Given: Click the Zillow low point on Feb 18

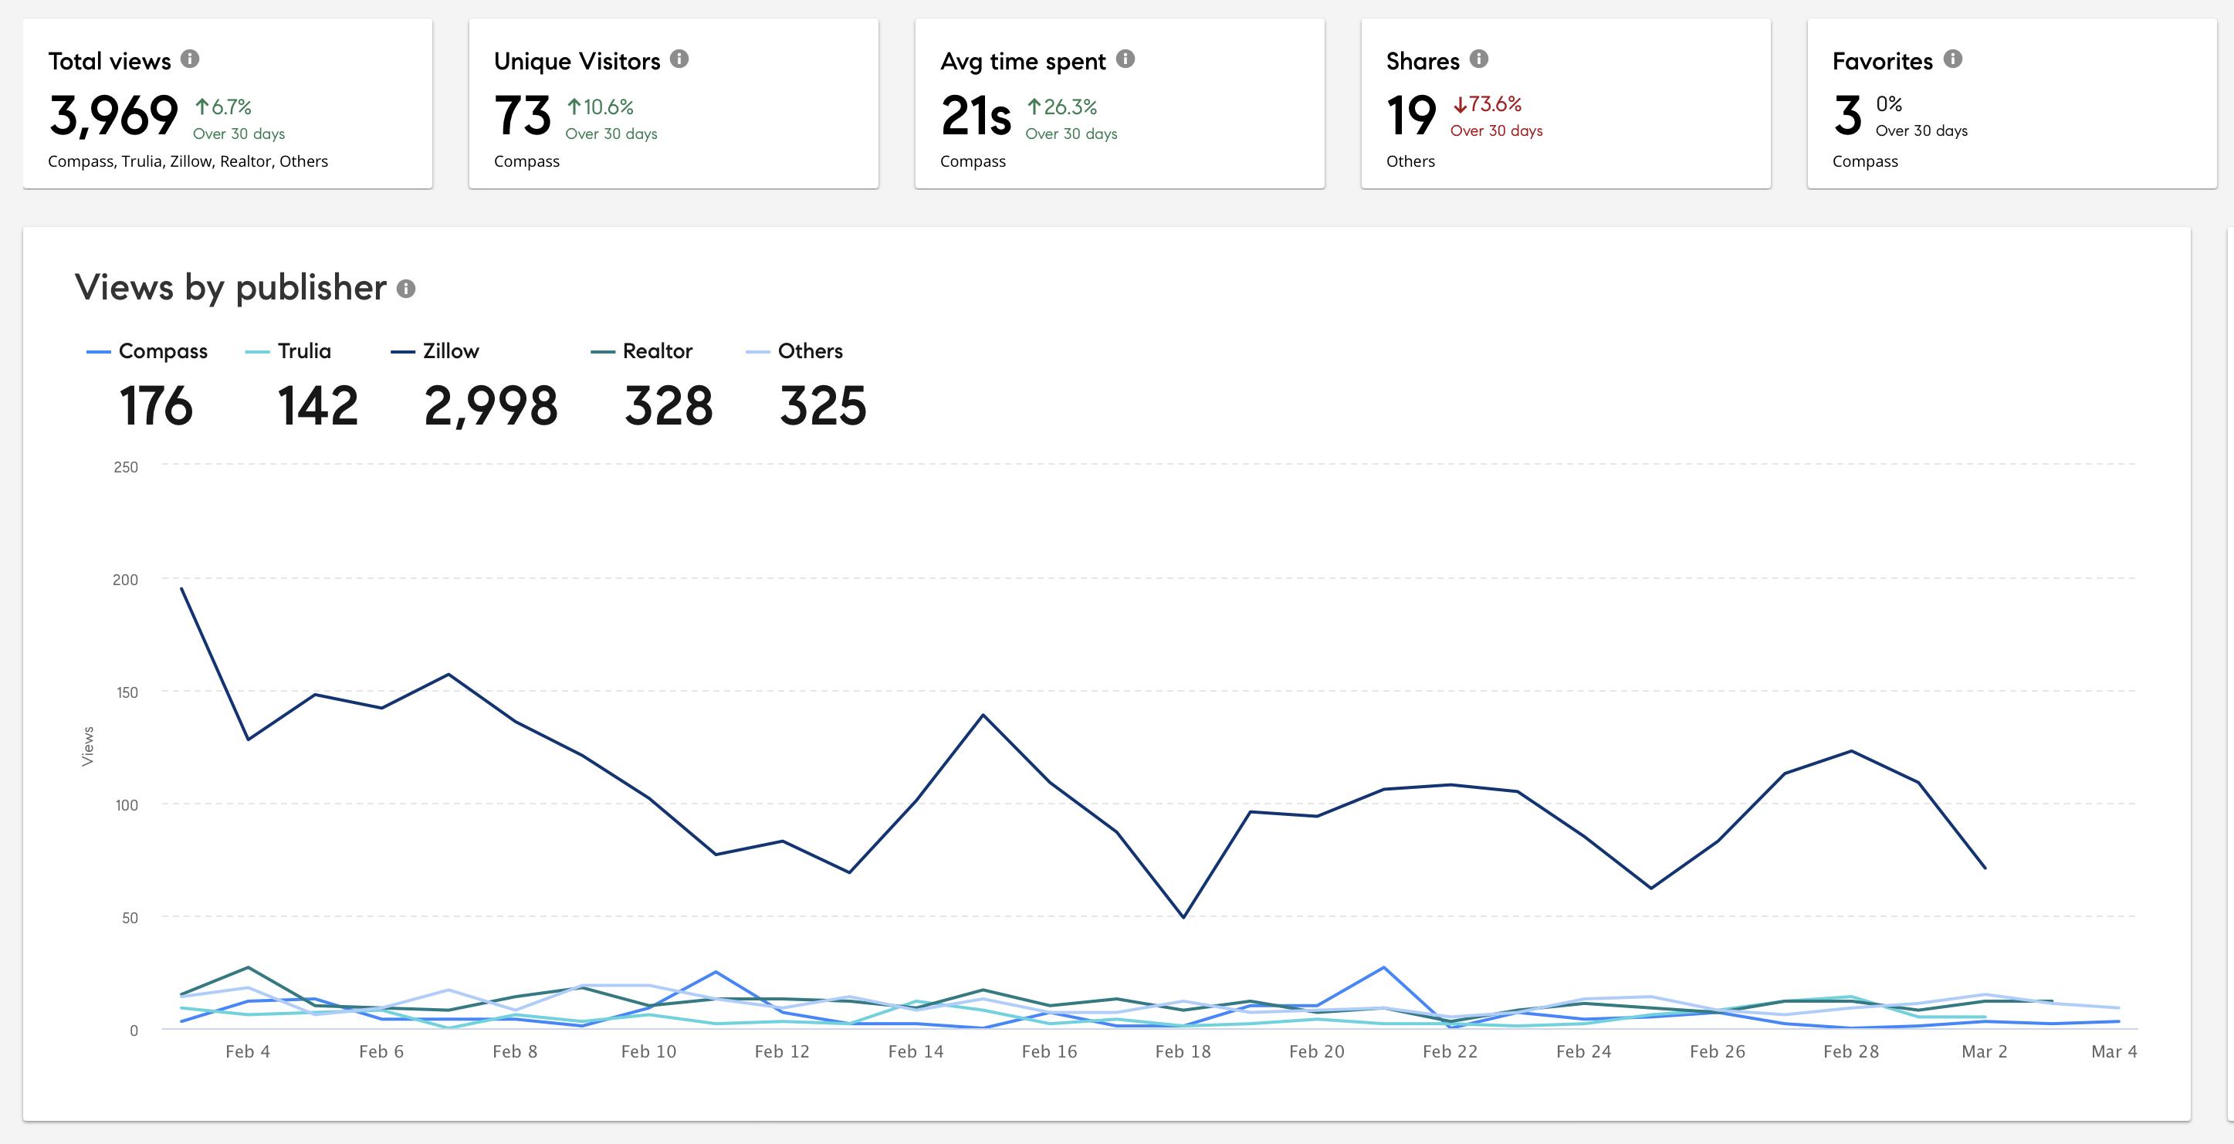Looking at the screenshot, I should (x=1183, y=917).
